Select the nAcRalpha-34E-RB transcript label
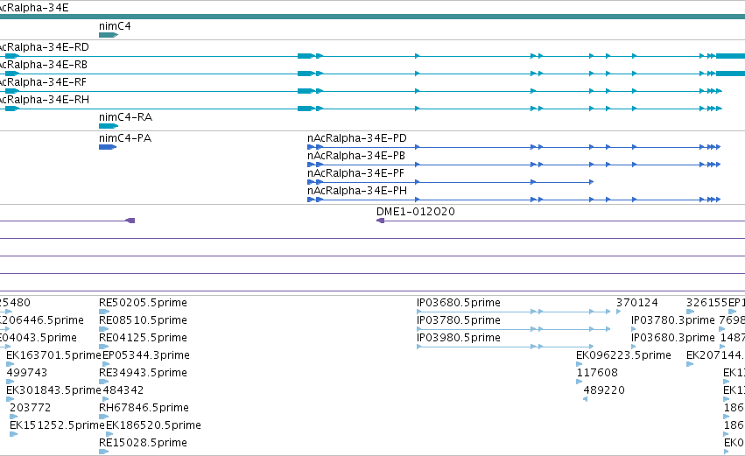The width and height of the screenshot is (745, 456). coord(43,65)
